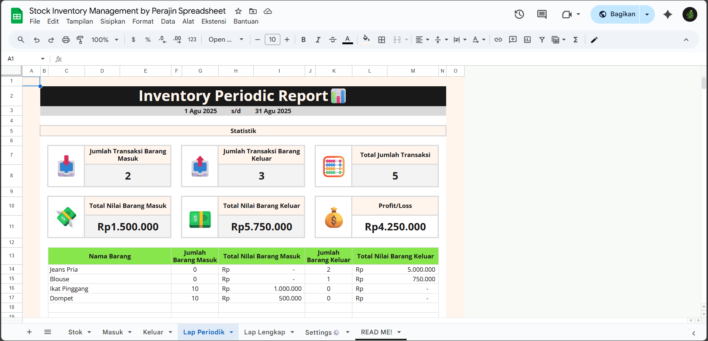Toggle strikethrough formatting
The height and width of the screenshot is (341, 708).
tap(332, 40)
